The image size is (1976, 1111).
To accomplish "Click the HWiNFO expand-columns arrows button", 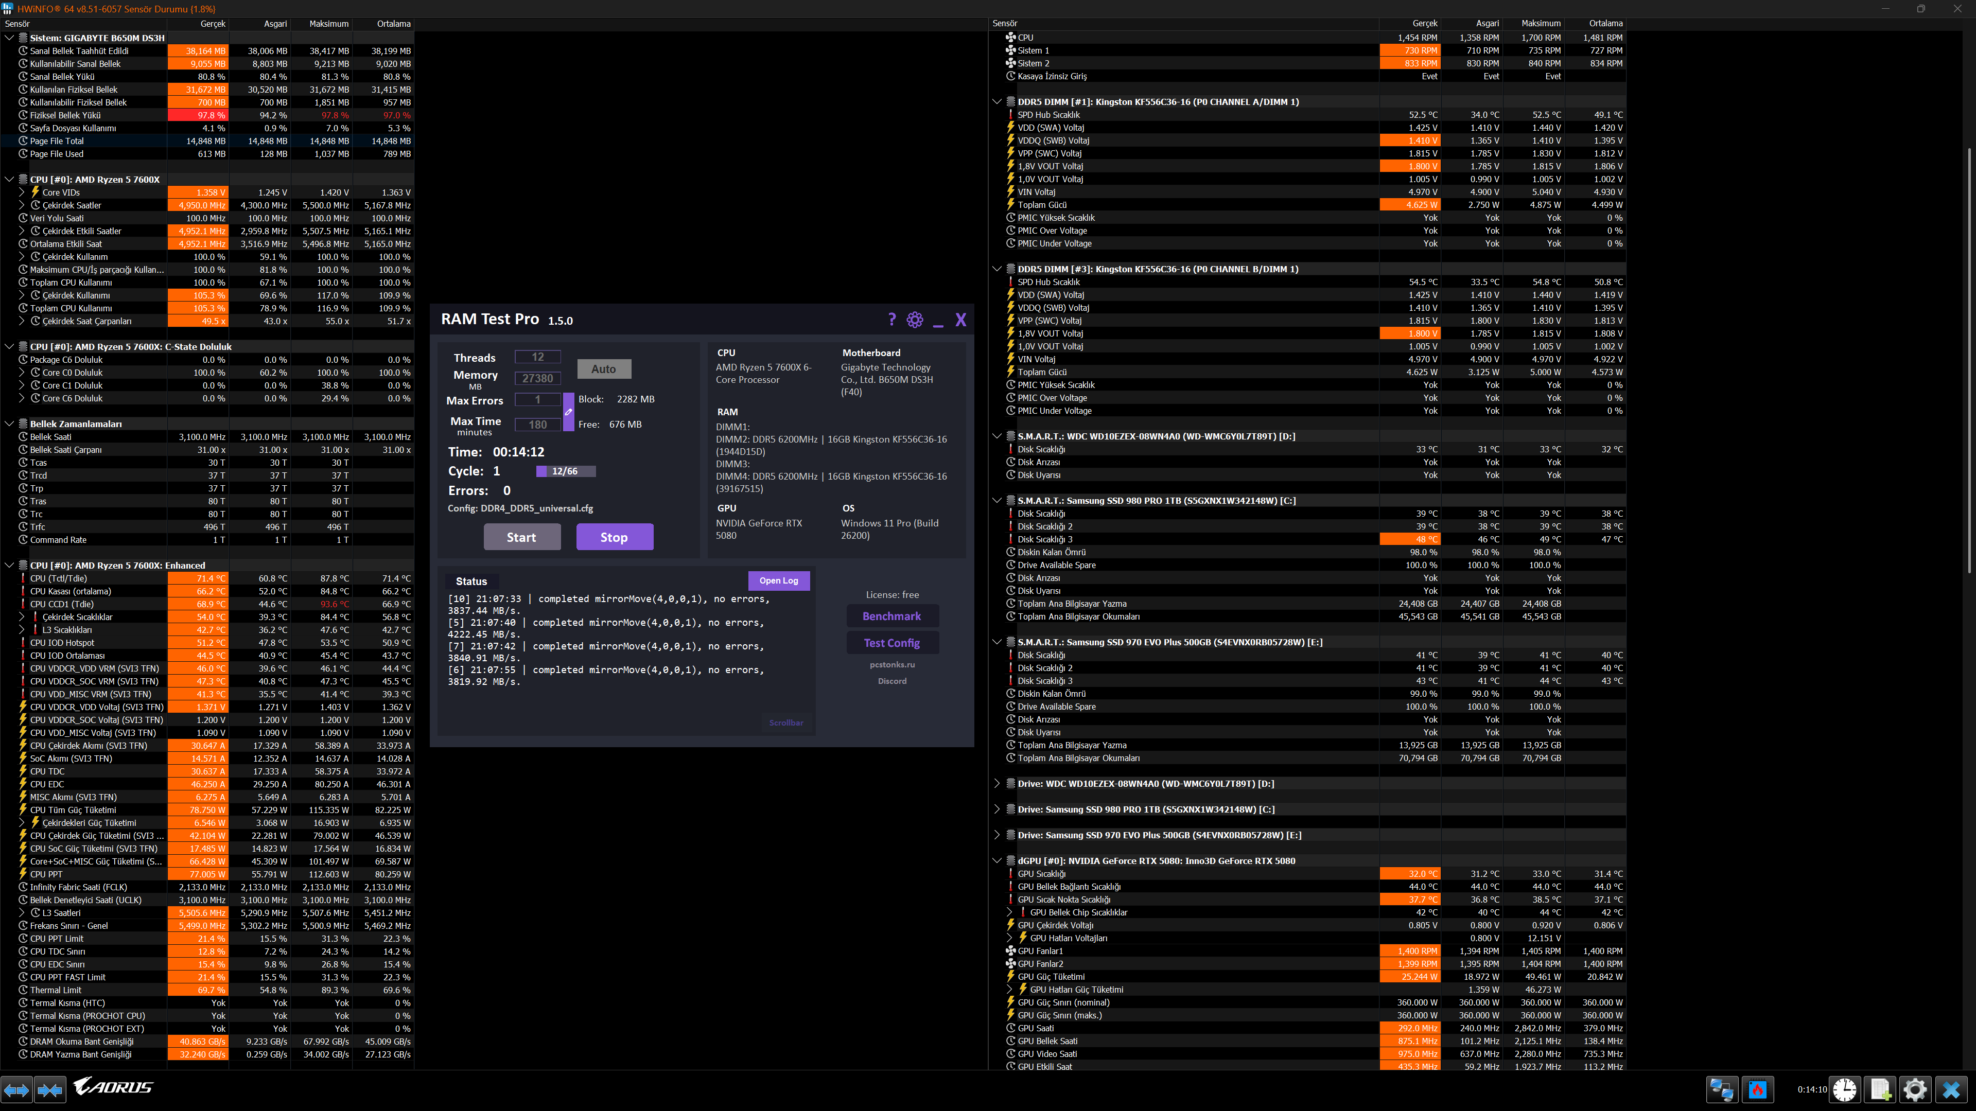I will [16, 1089].
